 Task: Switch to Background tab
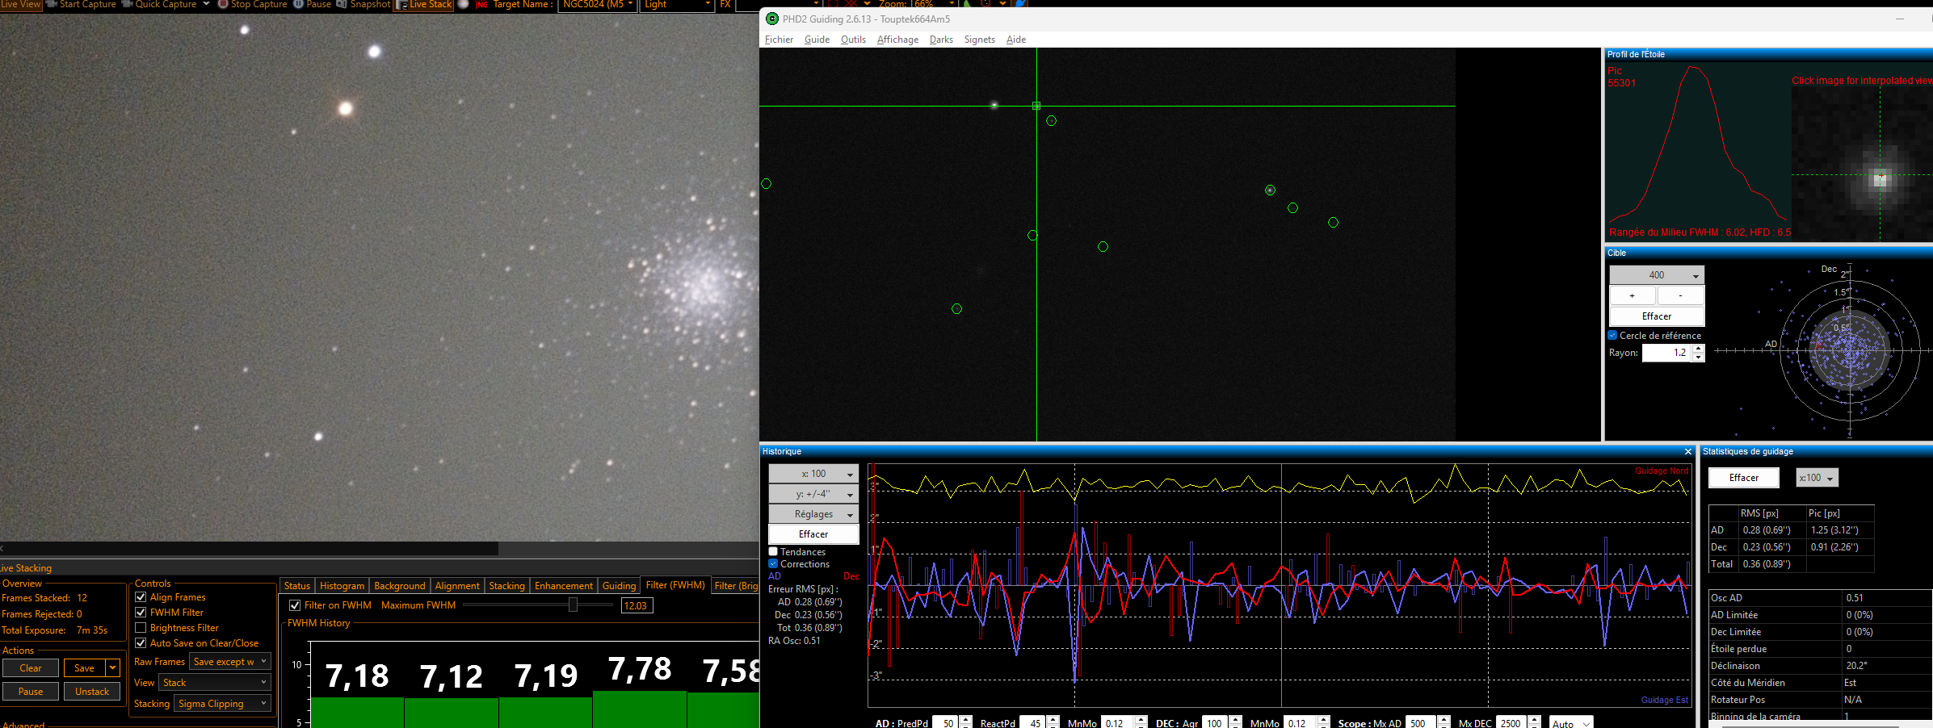click(x=399, y=586)
